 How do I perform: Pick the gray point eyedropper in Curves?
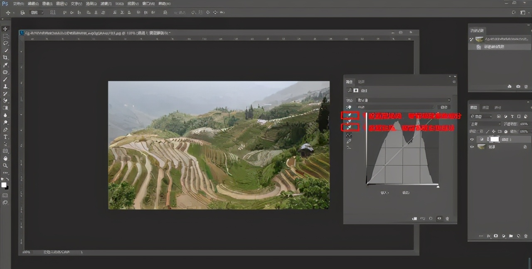pyautogui.click(x=350, y=121)
